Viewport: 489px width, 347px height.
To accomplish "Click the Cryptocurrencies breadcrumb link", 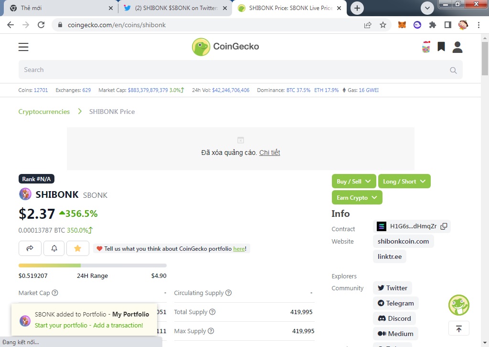I will coord(44,112).
